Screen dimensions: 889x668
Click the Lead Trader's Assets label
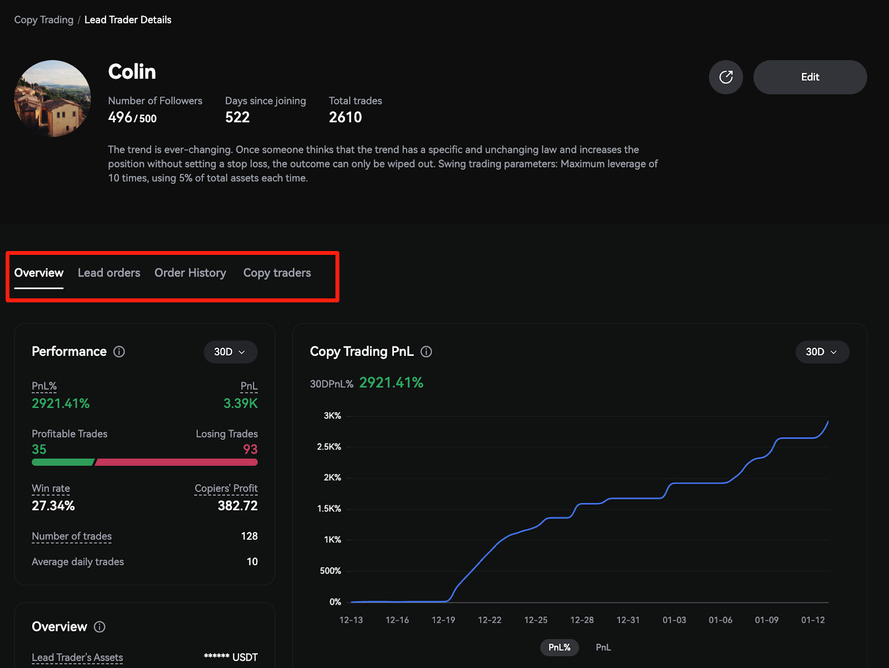tap(77, 657)
